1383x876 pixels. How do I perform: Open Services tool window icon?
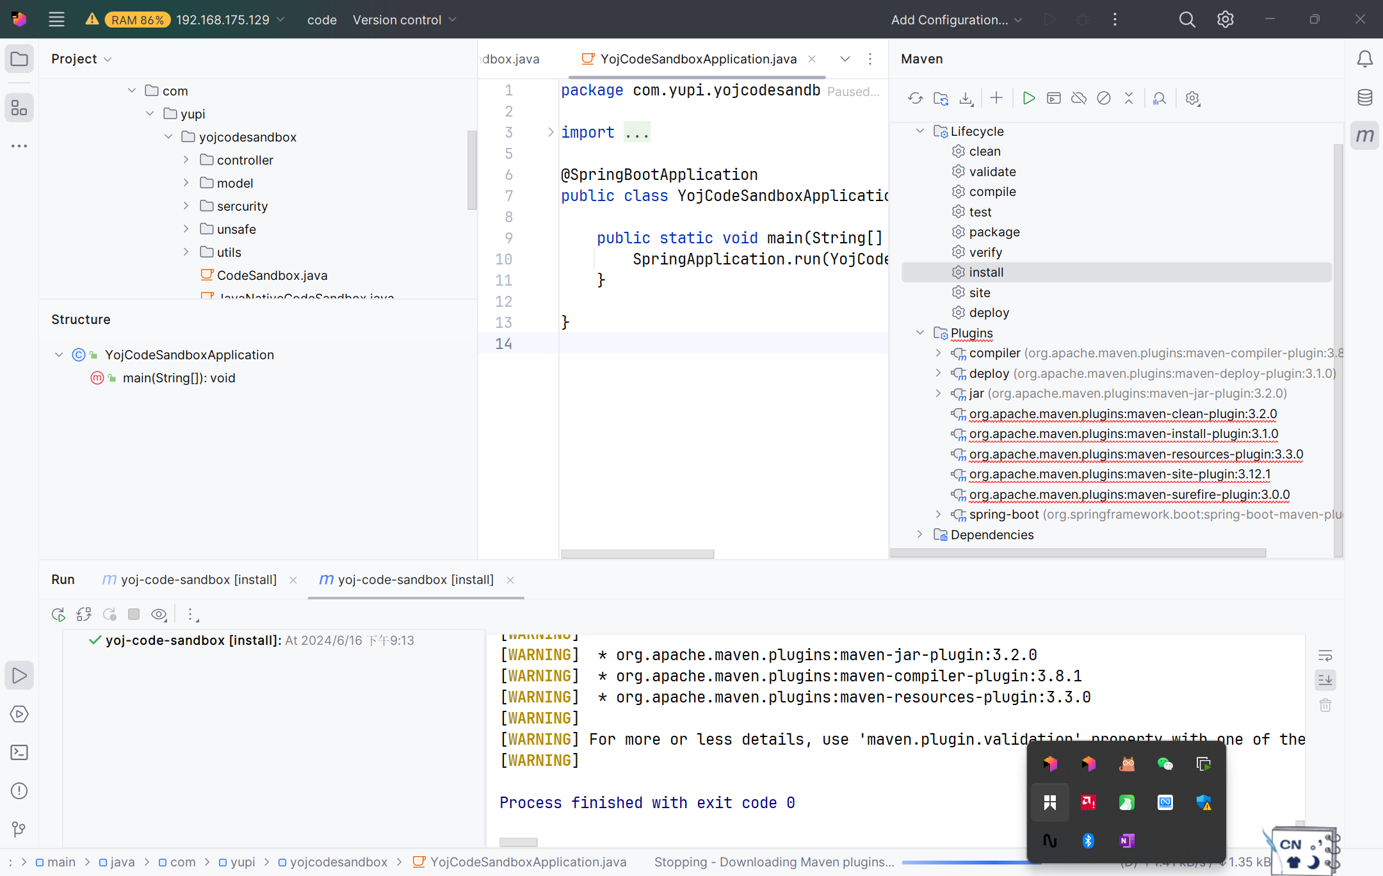click(x=19, y=714)
